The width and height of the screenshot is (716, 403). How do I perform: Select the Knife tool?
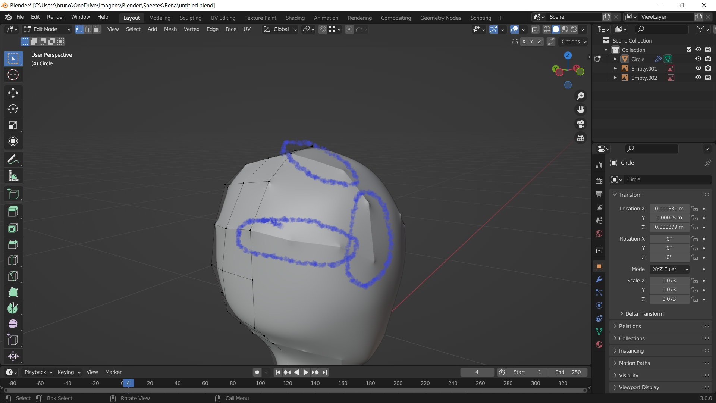click(x=13, y=276)
